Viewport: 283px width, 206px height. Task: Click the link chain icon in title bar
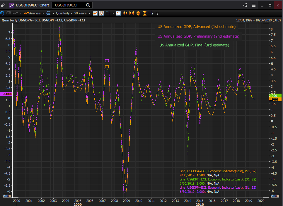coord(3,5)
